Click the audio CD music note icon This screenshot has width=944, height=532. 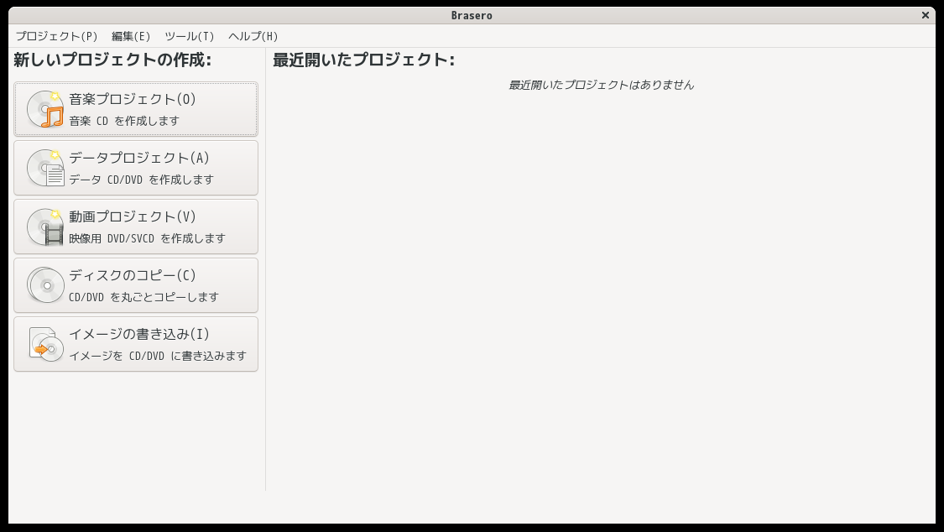point(45,109)
